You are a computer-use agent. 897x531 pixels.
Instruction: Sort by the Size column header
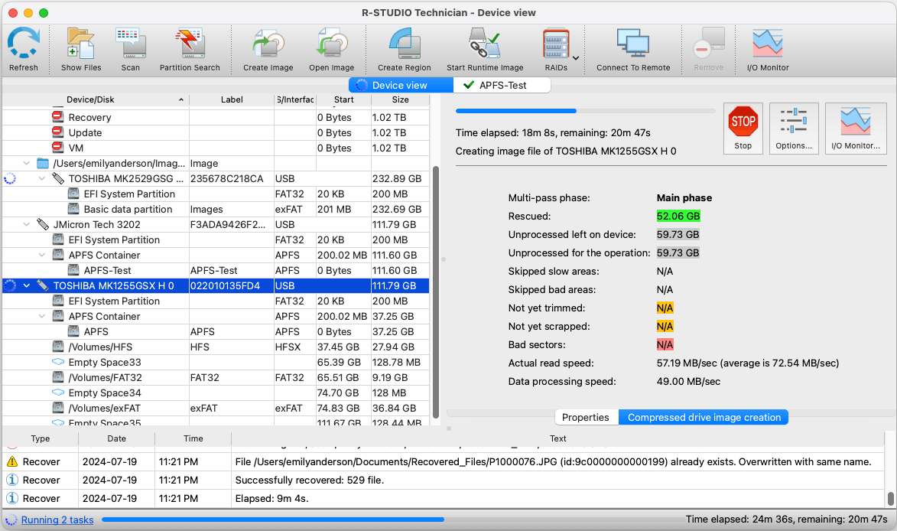[x=400, y=99]
